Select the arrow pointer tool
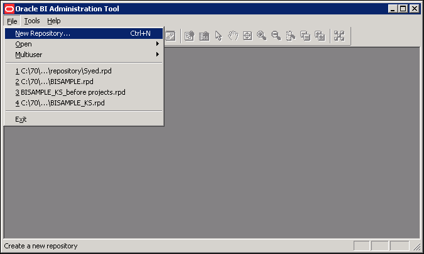424x254 pixels. click(x=219, y=36)
